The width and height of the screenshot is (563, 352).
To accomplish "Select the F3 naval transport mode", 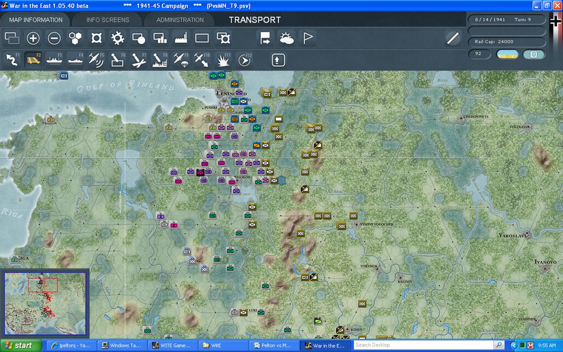I will click(x=54, y=60).
